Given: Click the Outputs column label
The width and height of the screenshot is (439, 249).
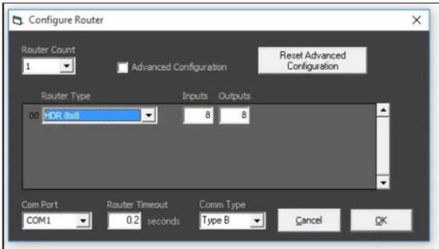Looking at the screenshot, I should [234, 96].
